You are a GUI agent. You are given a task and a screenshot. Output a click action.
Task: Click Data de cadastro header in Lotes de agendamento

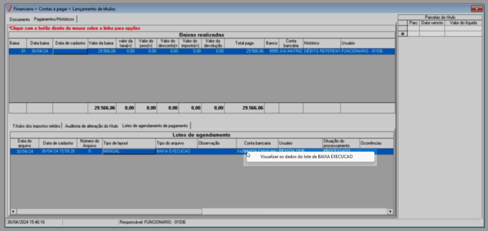point(58,143)
